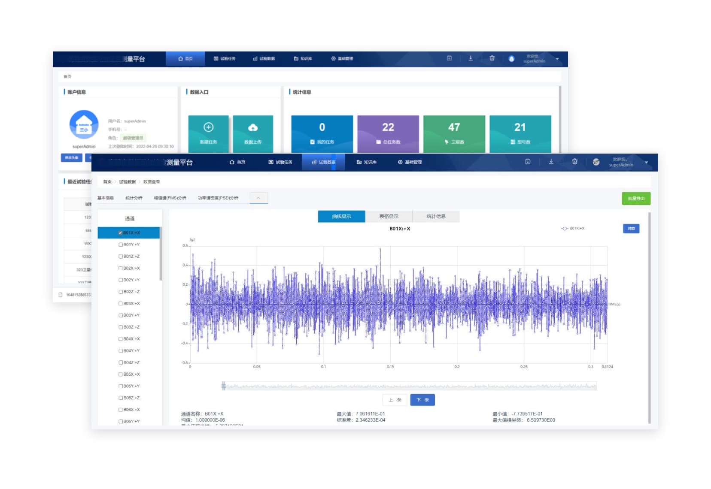Open the 首页 home icon in front window
711x489 pixels.
[232, 162]
